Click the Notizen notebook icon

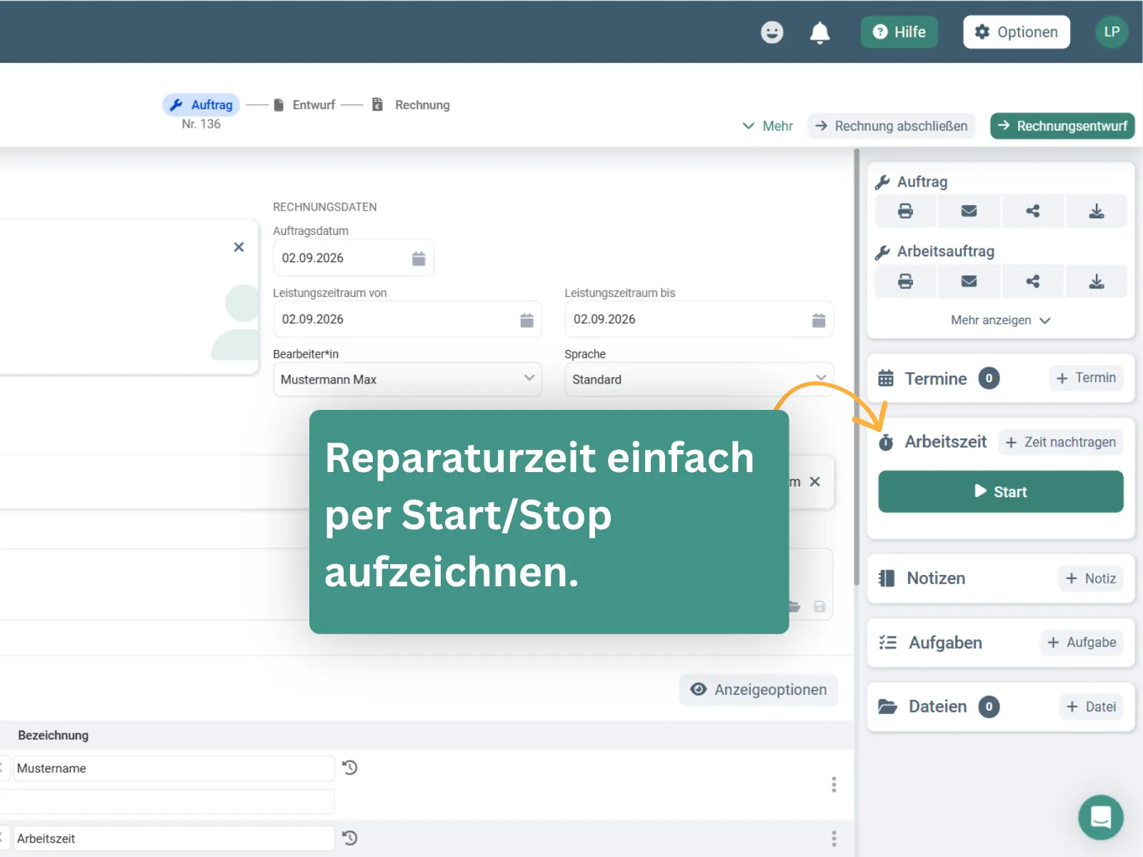887,578
